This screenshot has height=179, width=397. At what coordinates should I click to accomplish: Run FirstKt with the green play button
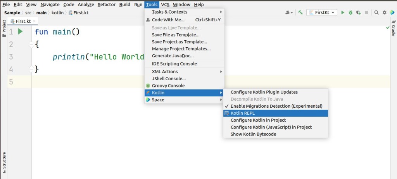click(343, 12)
